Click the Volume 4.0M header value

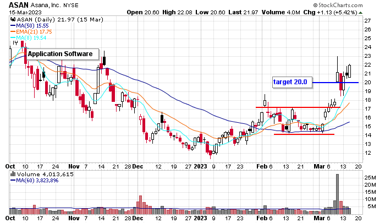pyautogui.click(x=280, y=12)
